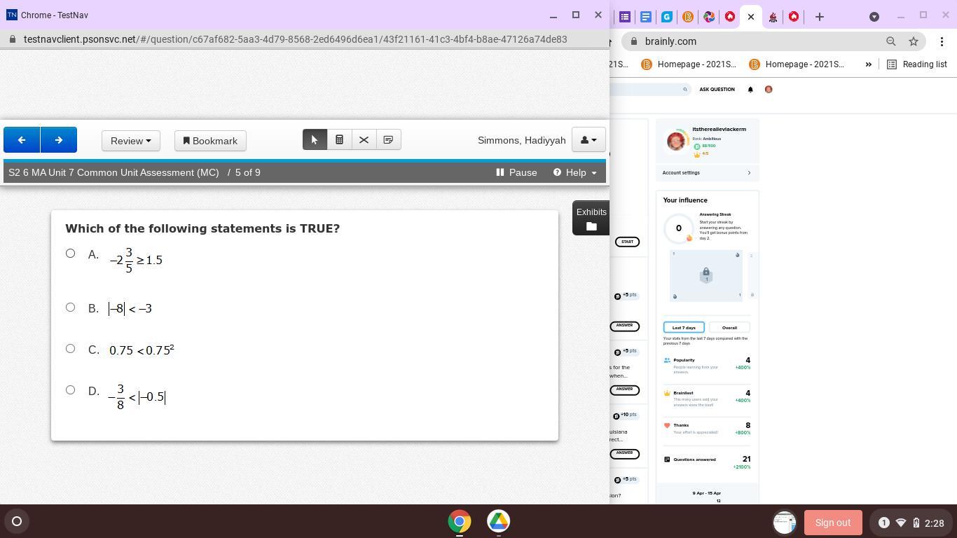The height and width of the screenshot is (538, 957).
Task: Show more bookmarks with the double chevron
Action: pyautogui.click(x=869, y=64)
